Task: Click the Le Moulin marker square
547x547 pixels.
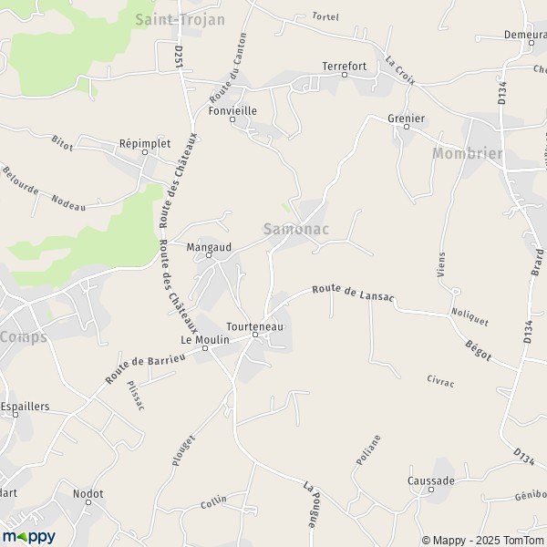Action: pos(205,348)
